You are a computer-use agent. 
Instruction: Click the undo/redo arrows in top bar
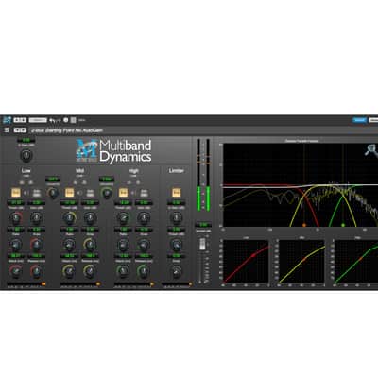pyautogui.click(x=55, y=120)
